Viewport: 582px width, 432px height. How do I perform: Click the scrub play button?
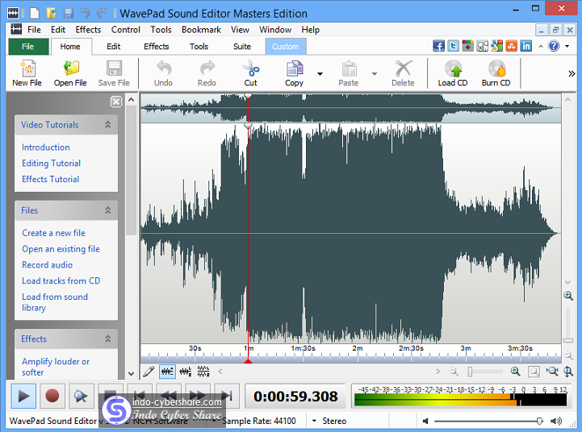pos(81,396)
